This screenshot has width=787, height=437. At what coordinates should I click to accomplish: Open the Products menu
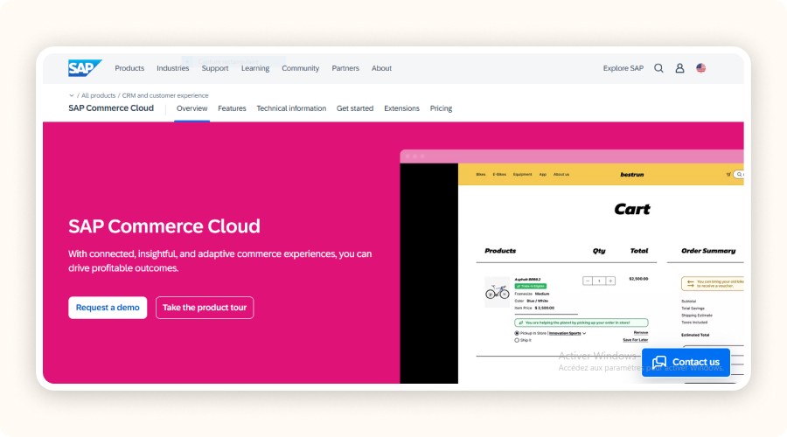(x=129, y=68)
